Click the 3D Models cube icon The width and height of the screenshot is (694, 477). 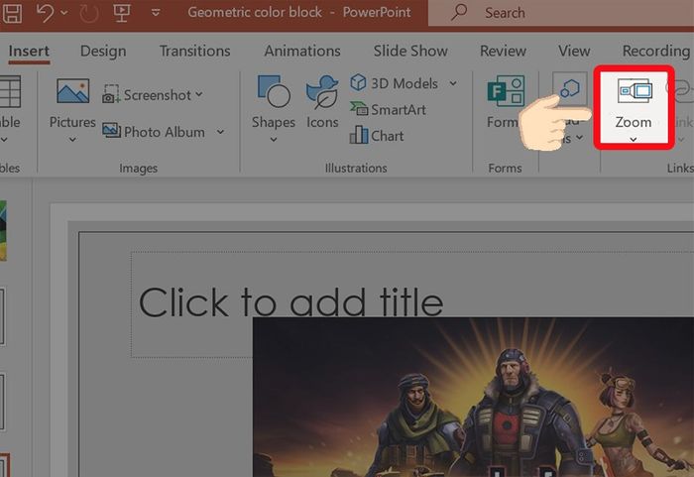358,82
